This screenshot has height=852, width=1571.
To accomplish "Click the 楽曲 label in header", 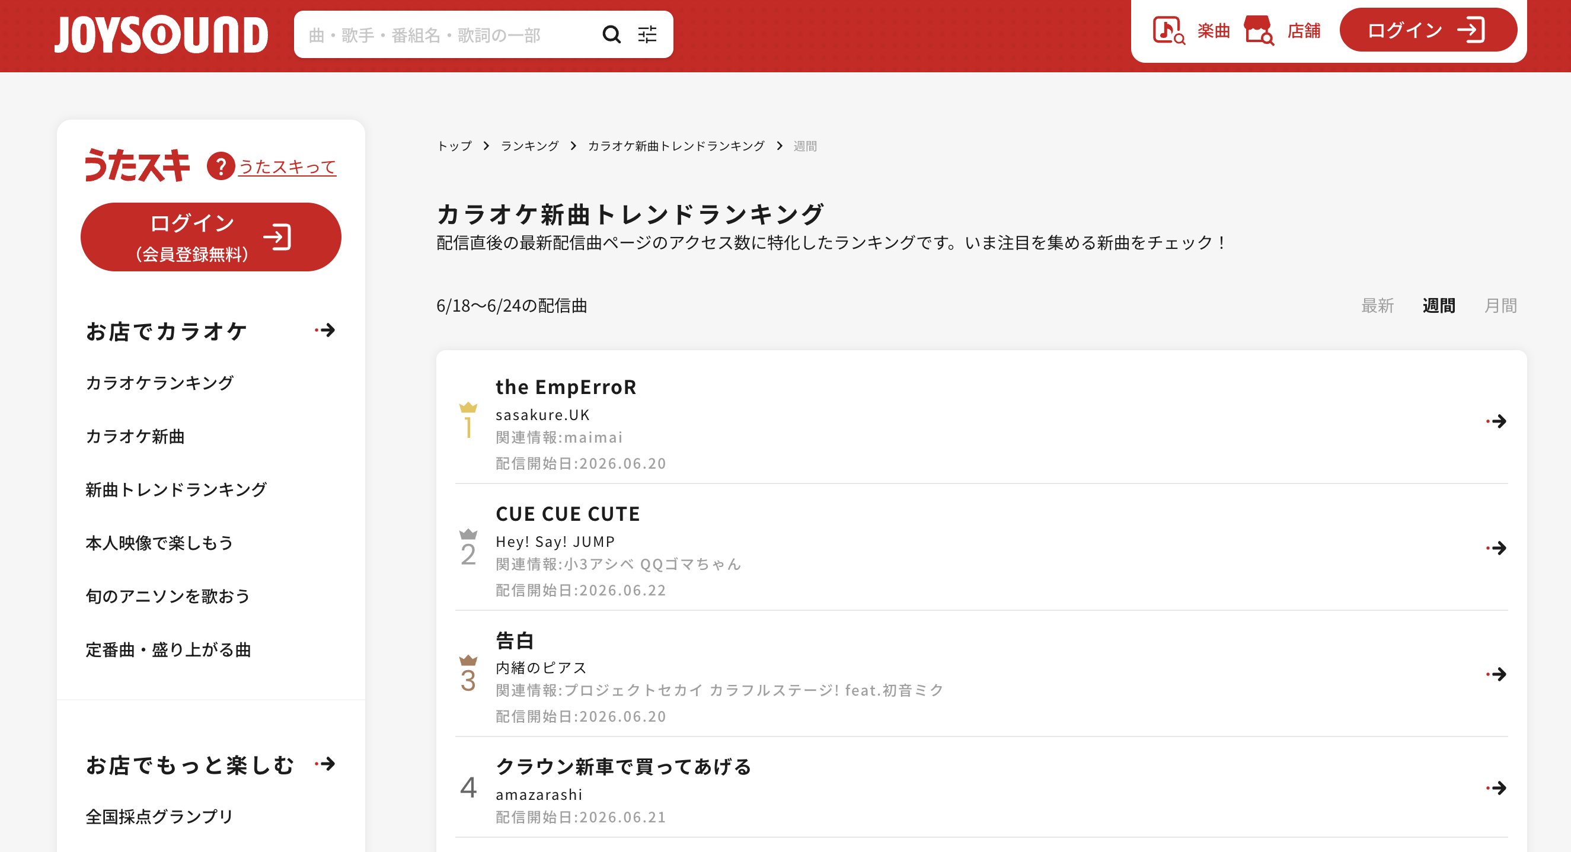I will (x=1214, y=30).
